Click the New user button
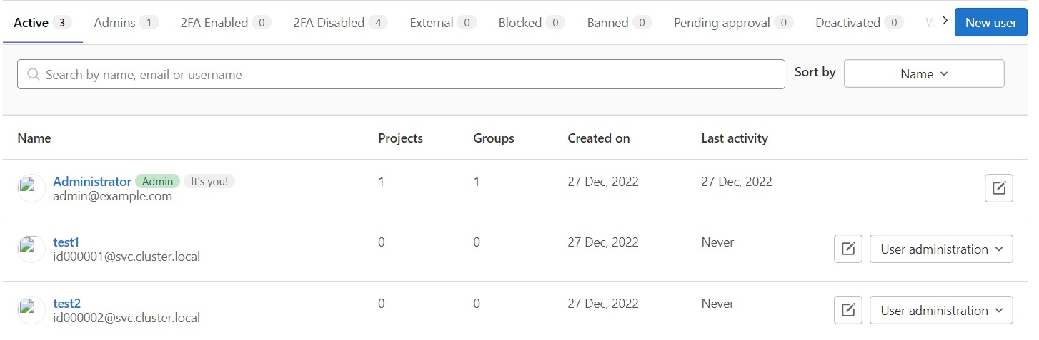This screenshot has width=1039, height=340. (x=990, y=22)
